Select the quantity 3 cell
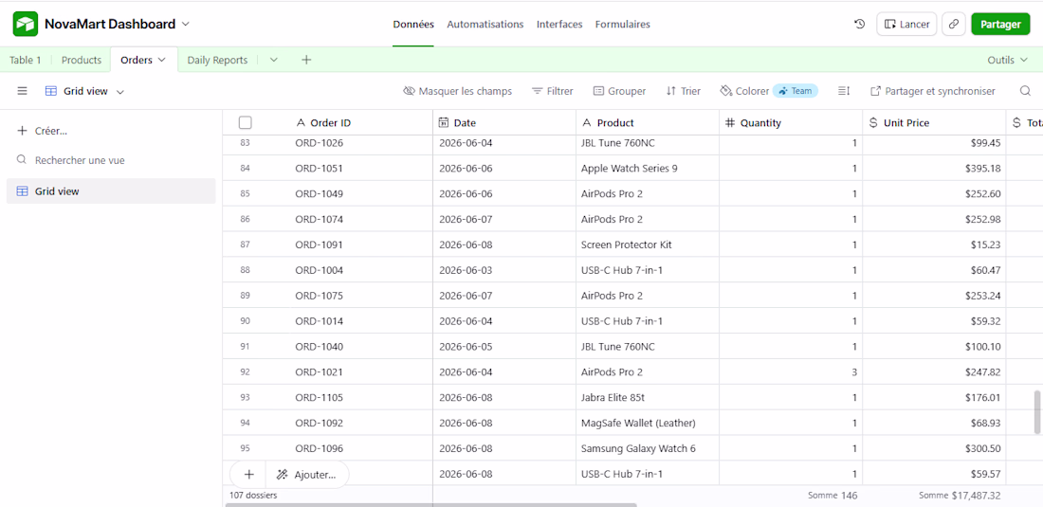 [791, 372]
